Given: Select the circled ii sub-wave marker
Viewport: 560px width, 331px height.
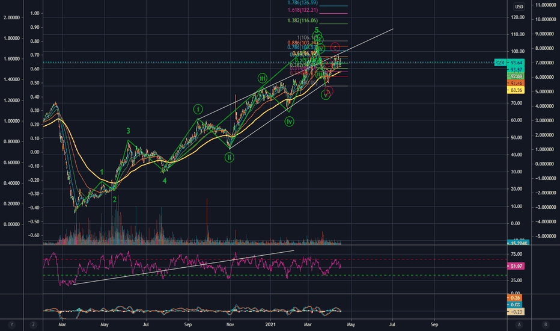Looking at the screenshot, I should [x=230, y=157].
